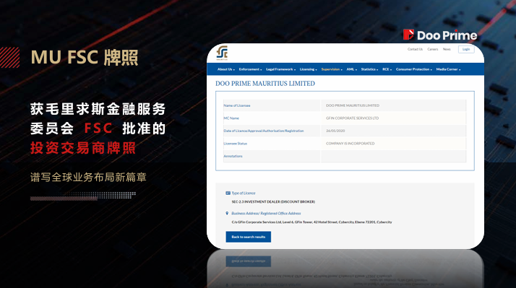Open the Consumer Protection dropdown
Viewport: 516px width, 288px height.
[413, 69]
